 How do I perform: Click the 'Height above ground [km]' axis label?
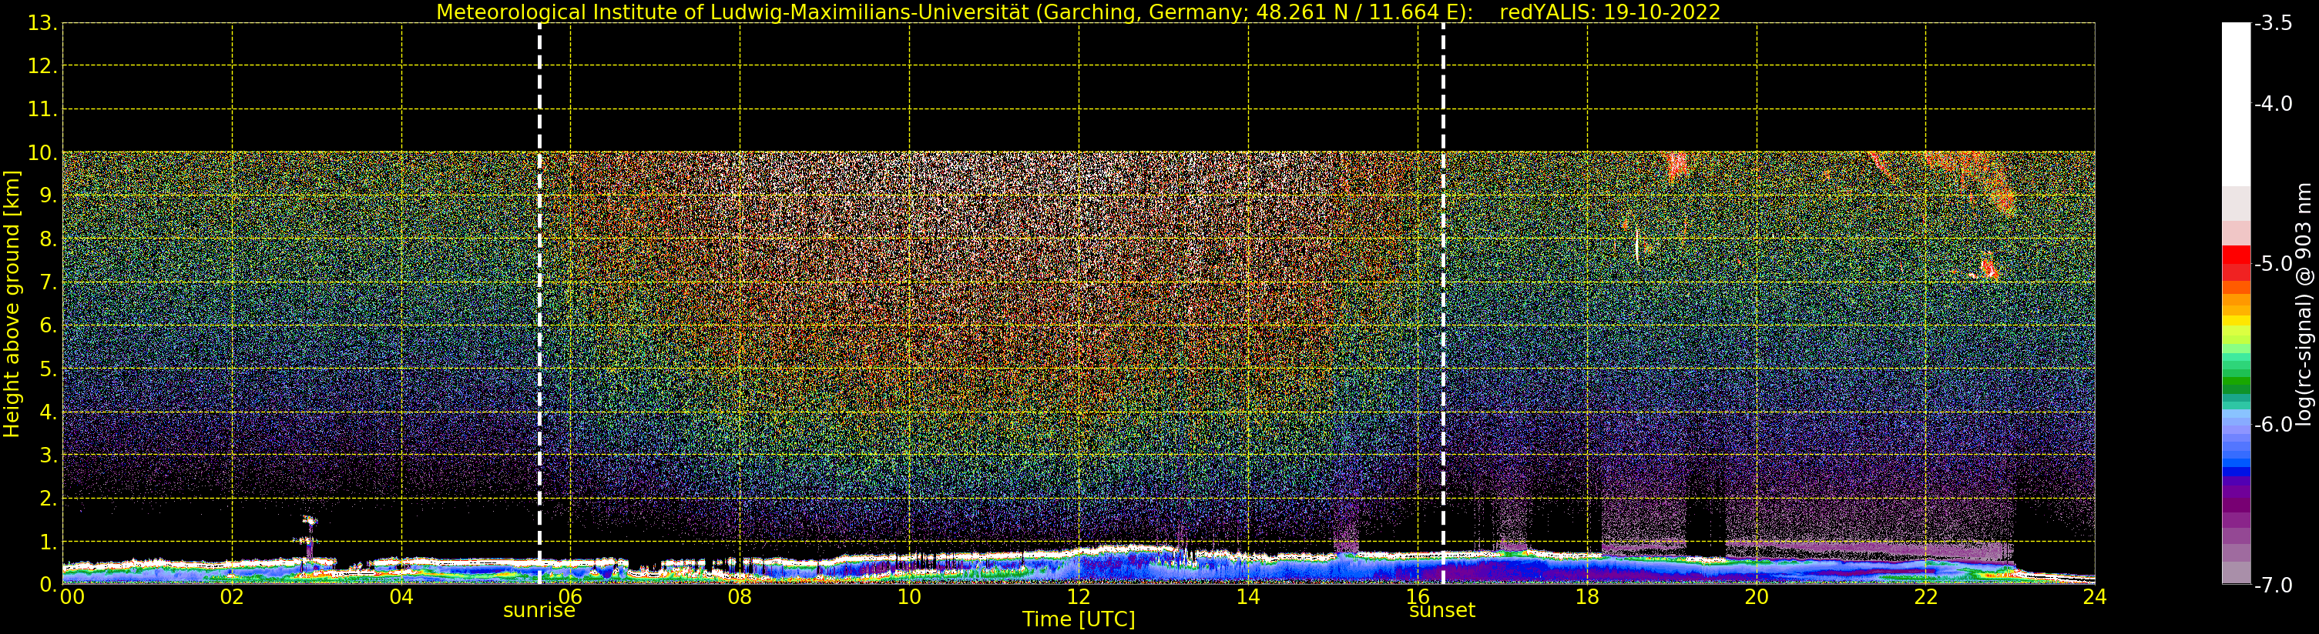pyautogui.click(x=12, y=304)
